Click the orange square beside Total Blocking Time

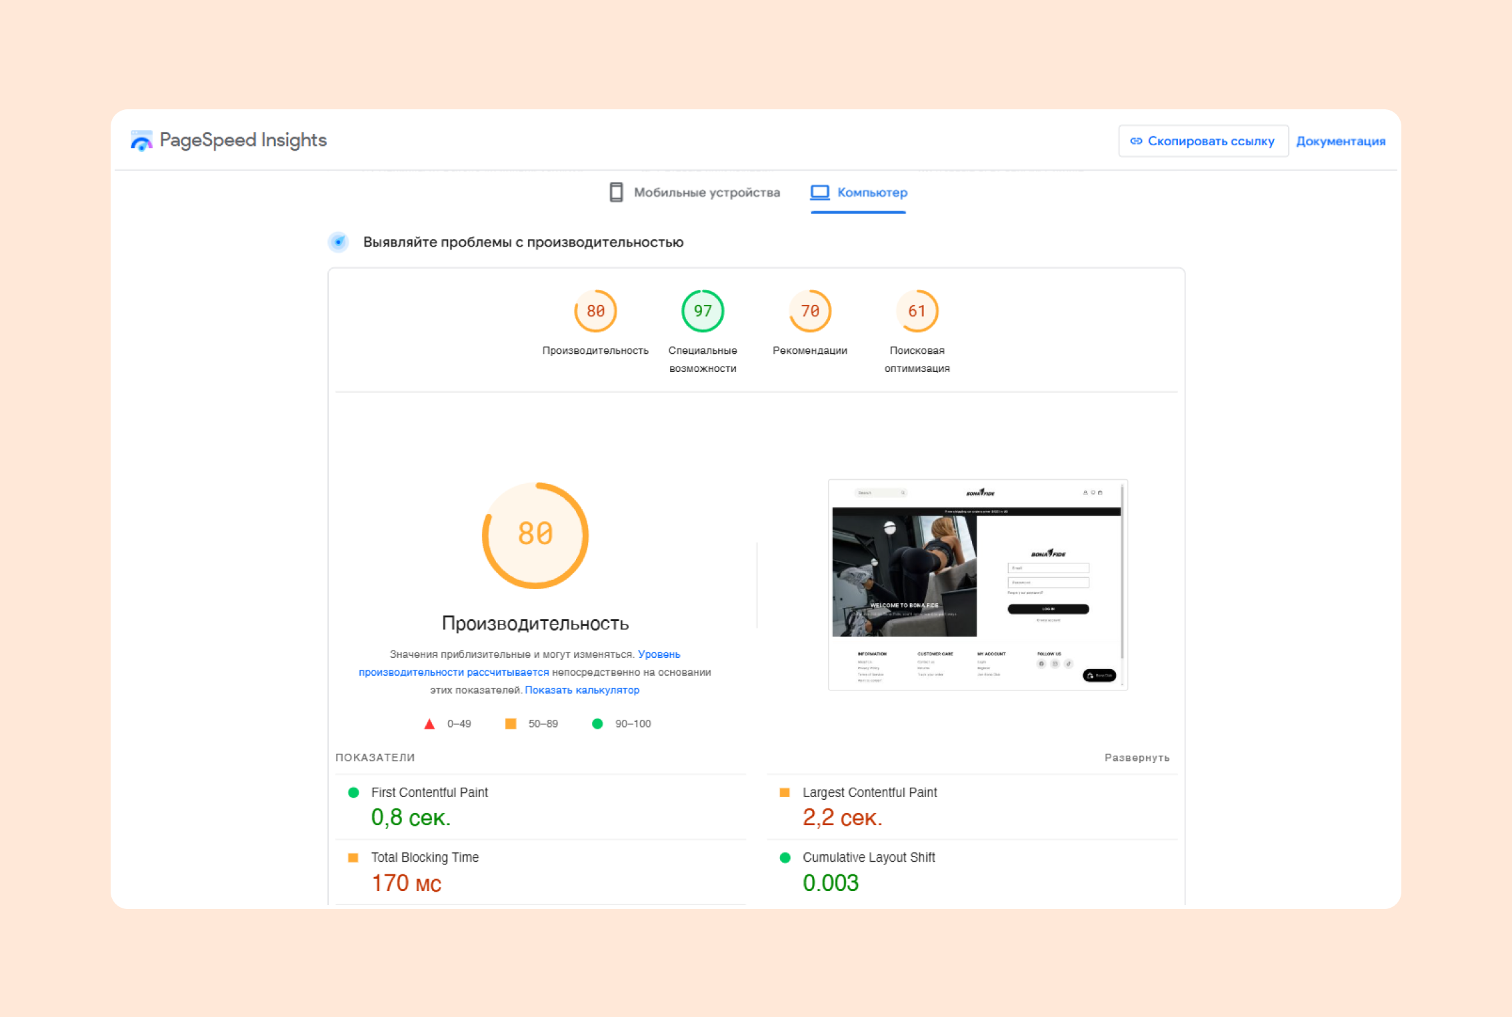pos(353,858)
